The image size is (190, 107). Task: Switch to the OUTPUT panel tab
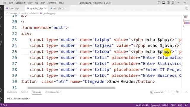tap(24, 92)
